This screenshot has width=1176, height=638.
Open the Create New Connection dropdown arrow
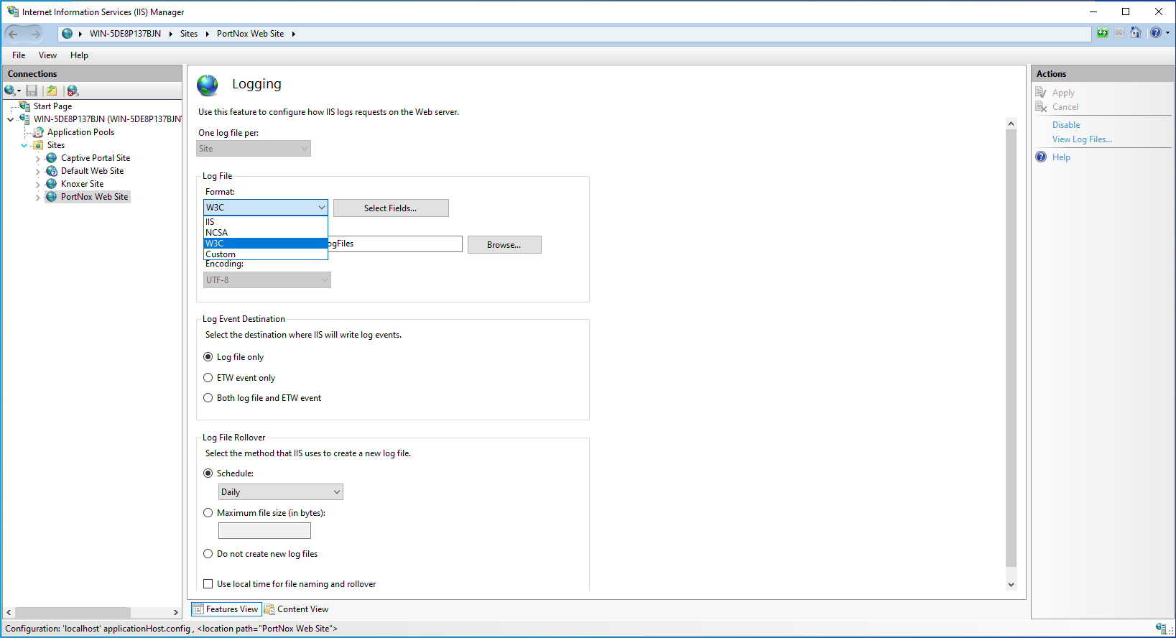(19, 91)
